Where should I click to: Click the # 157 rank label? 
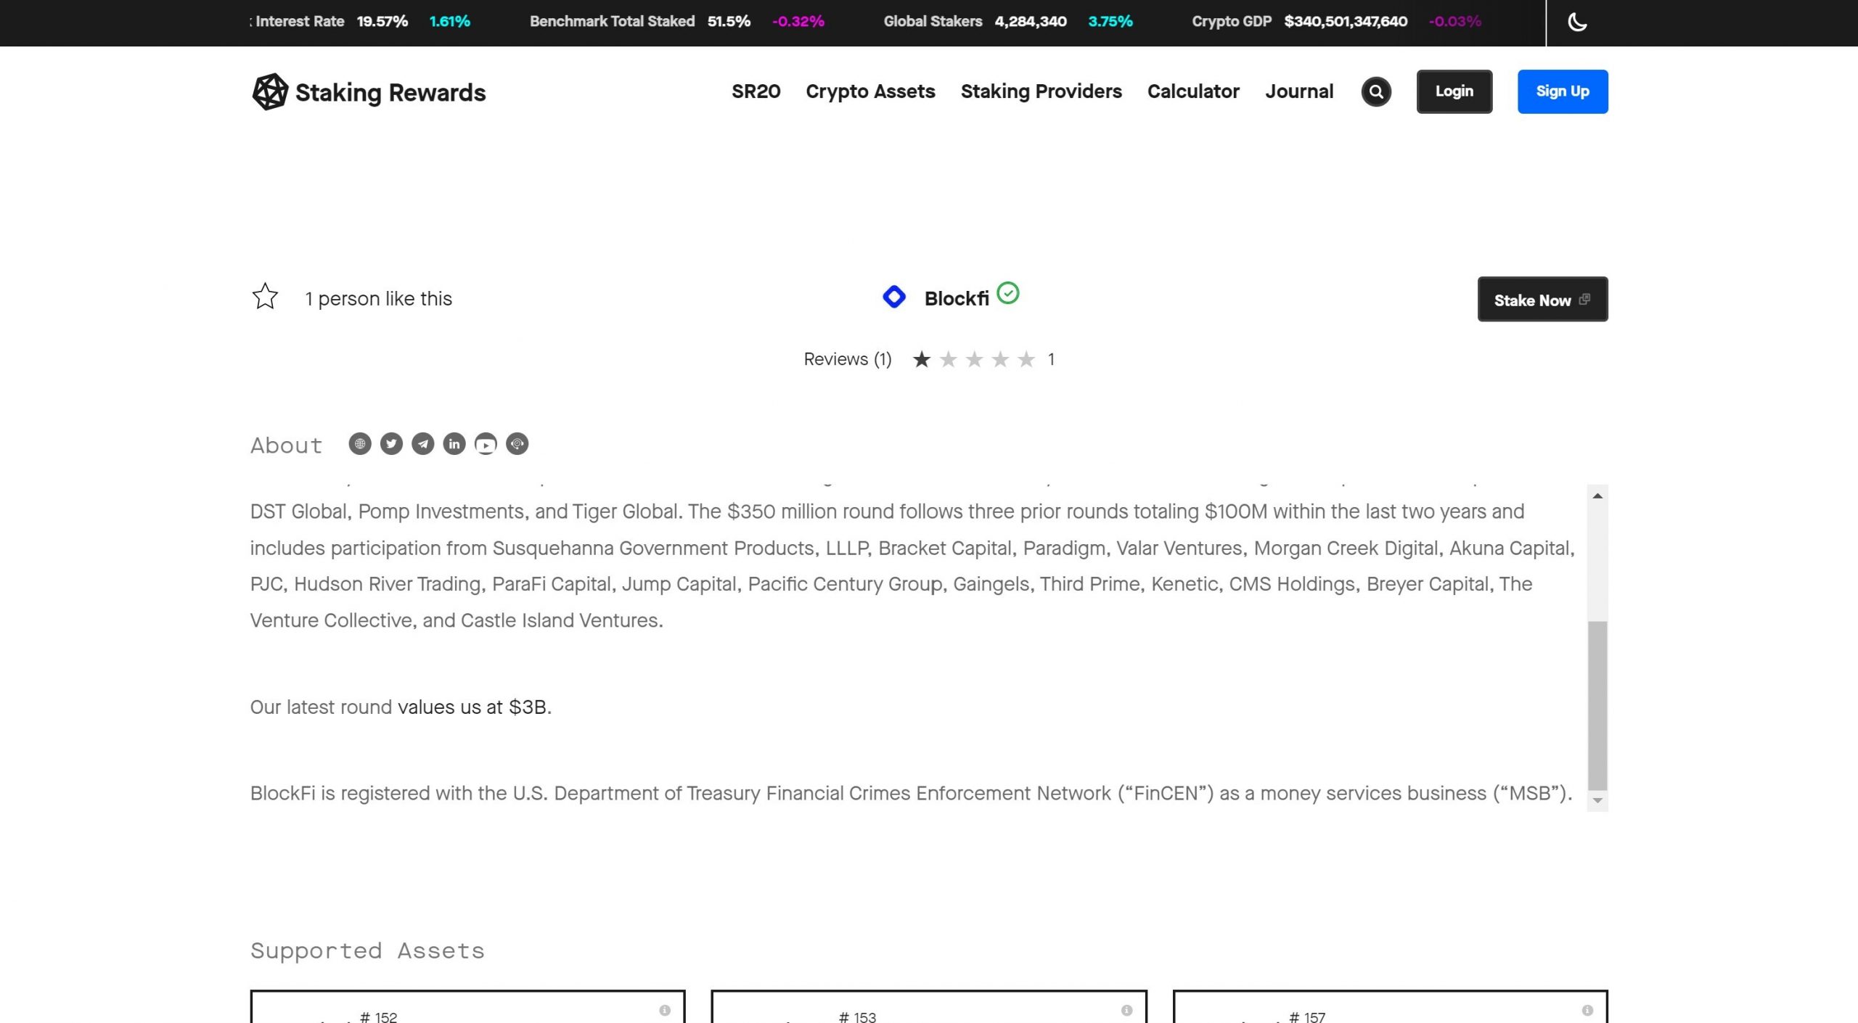pyautogui.click(x=1307, y=1017)
